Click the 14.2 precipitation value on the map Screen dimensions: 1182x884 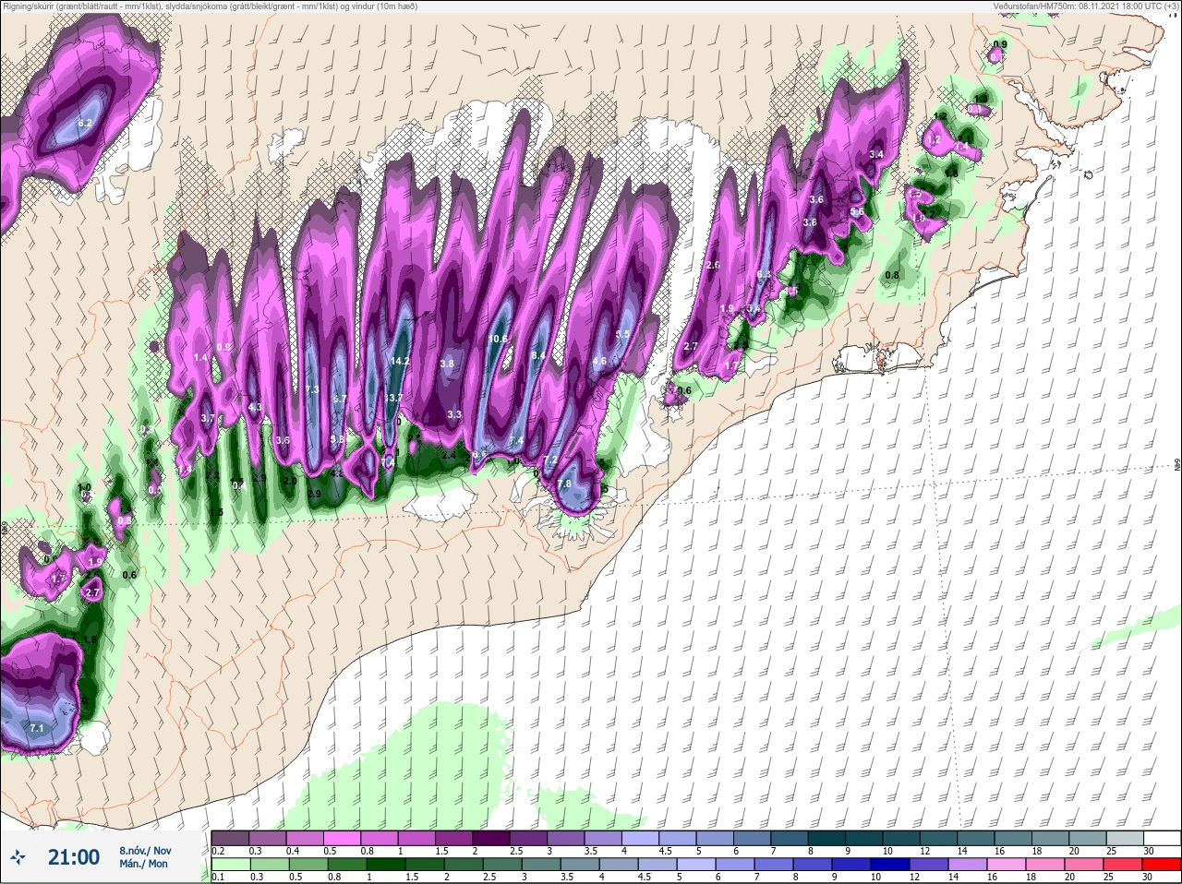pyautogui.click(x=400, y=361)
